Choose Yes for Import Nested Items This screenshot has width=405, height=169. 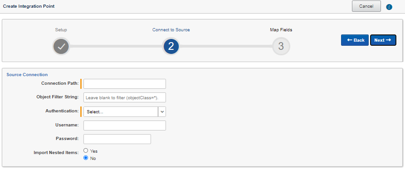click(x=86, y=150)
